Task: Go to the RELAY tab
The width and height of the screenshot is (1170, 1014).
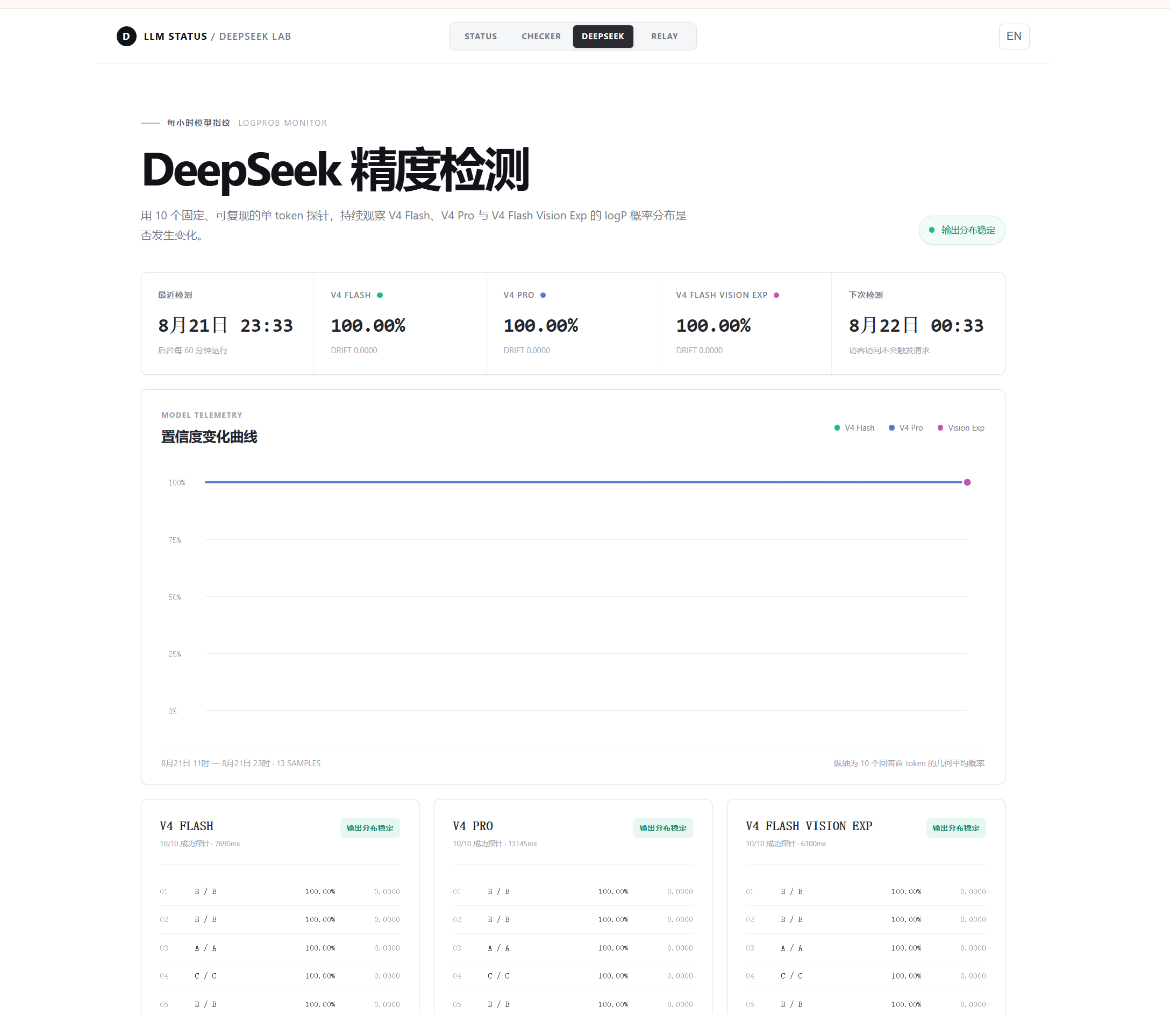Action: click(x=665, y=36)
